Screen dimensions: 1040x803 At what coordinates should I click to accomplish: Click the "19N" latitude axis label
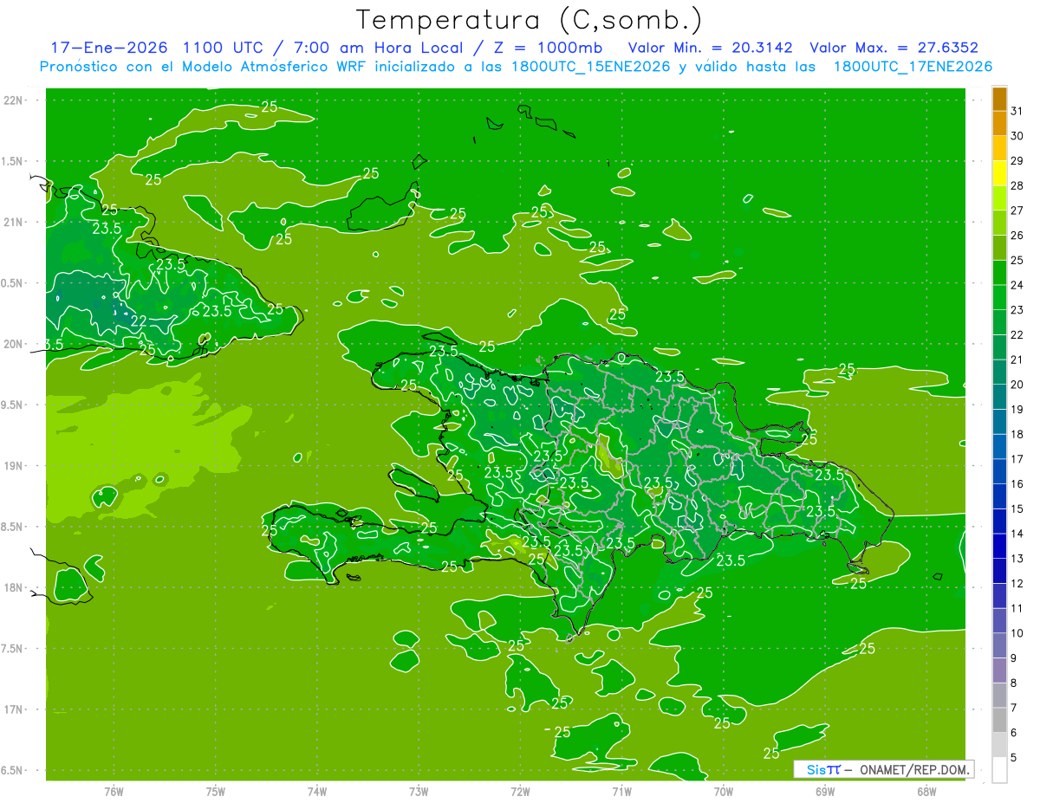(x=13, y=466)
